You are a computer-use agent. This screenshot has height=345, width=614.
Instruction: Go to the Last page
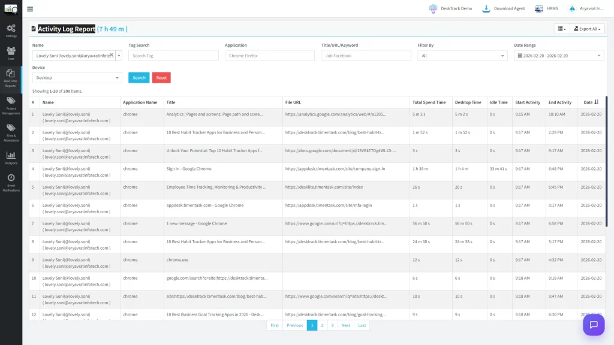(362, 325)
